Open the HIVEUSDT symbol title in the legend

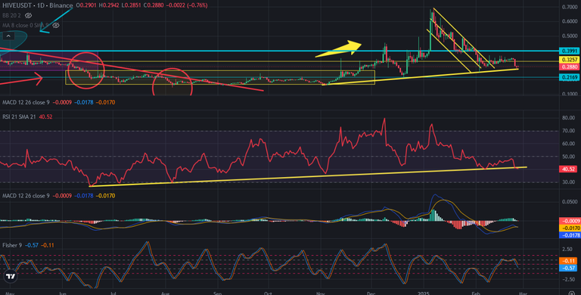click(37, 5)
